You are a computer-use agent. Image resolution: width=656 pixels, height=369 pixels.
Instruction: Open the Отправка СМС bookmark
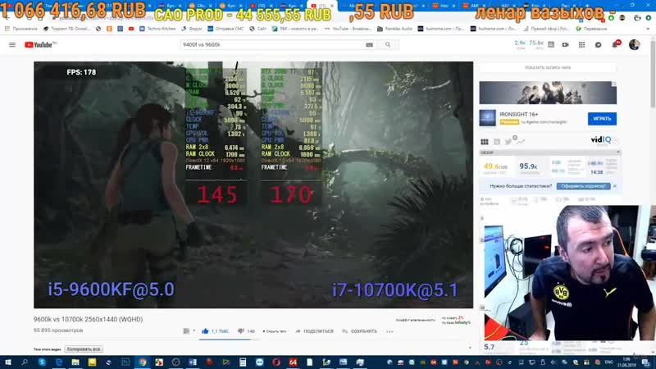tap(225, 29)
